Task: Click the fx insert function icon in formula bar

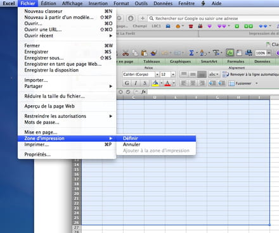Action: point(143,92)
